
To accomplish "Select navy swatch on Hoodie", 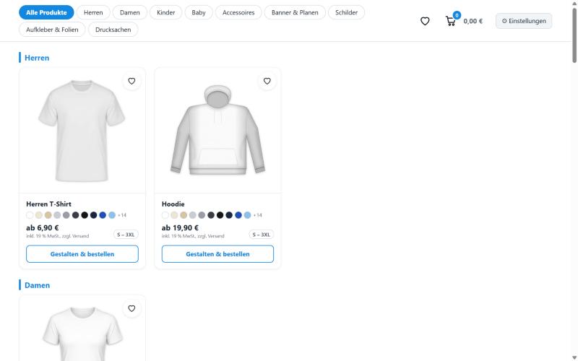I will click(x=229, y=215).
